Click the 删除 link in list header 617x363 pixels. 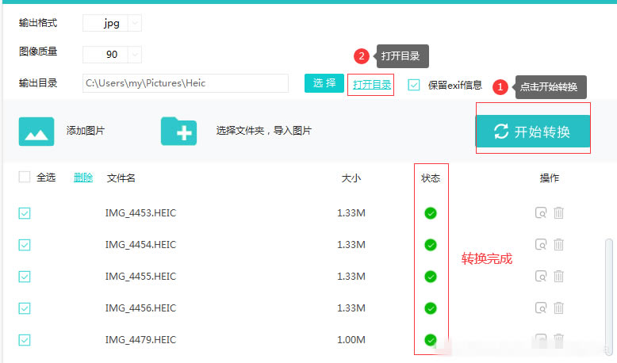(83, 178)
